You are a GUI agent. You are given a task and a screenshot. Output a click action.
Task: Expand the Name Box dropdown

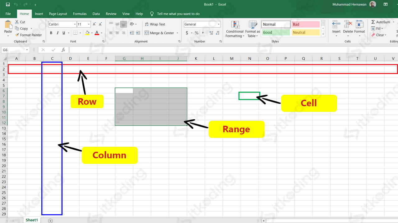pos(27,50)
